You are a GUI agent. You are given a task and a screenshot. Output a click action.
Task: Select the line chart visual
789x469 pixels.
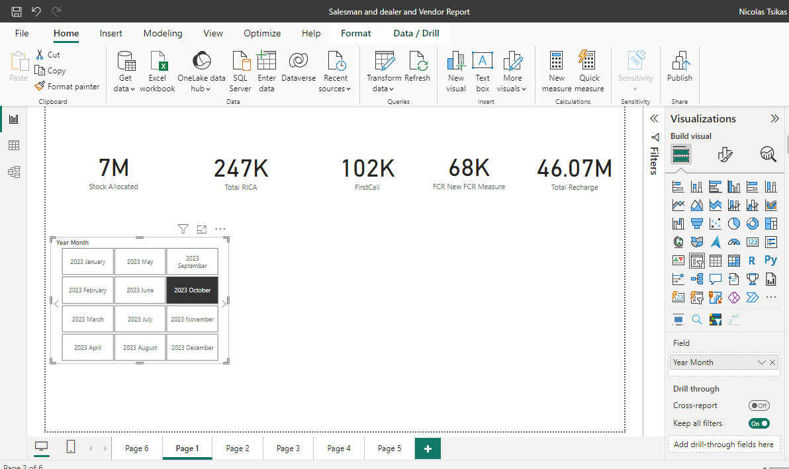coord(678,205)
